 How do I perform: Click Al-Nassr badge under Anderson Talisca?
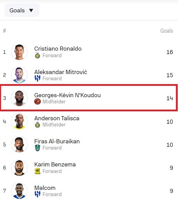click(38, 125)
